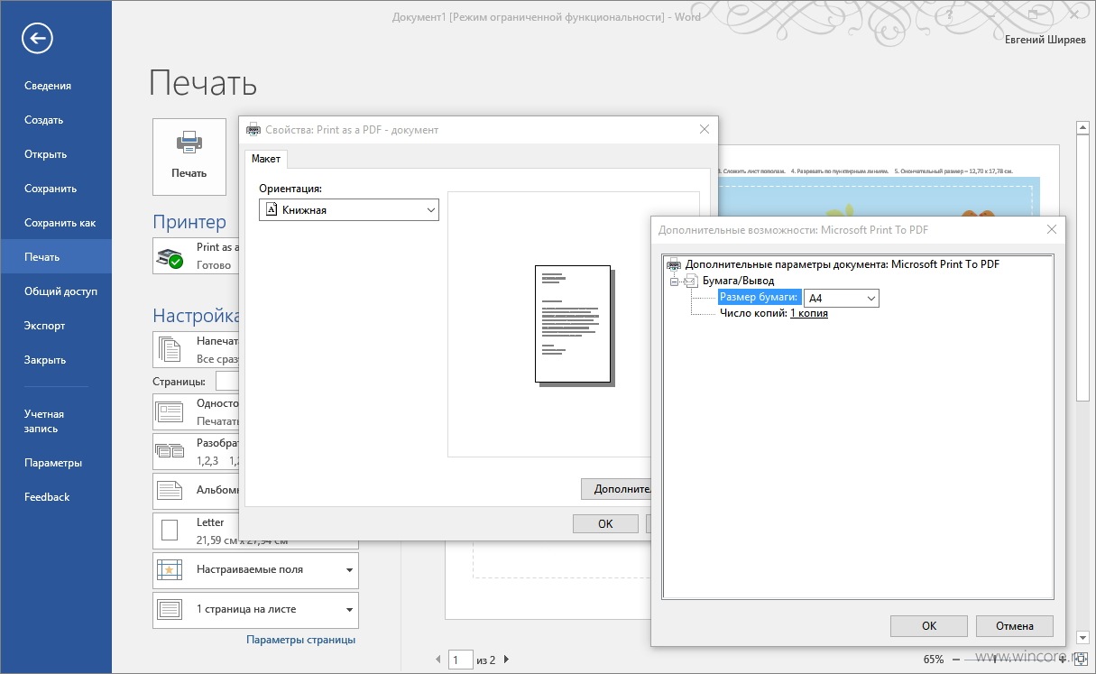This screenshot has width=1096, height=674.
Task: Select the Дополнительные параметры документа root item
Action: (842, 264)
